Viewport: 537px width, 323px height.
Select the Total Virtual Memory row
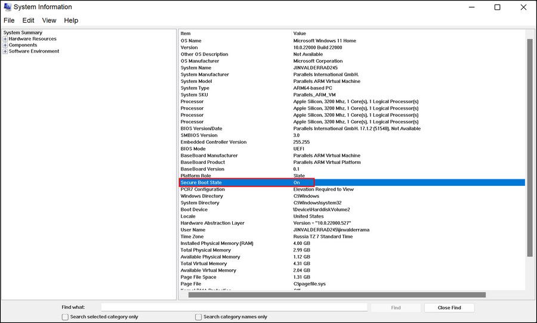point(352,263)
